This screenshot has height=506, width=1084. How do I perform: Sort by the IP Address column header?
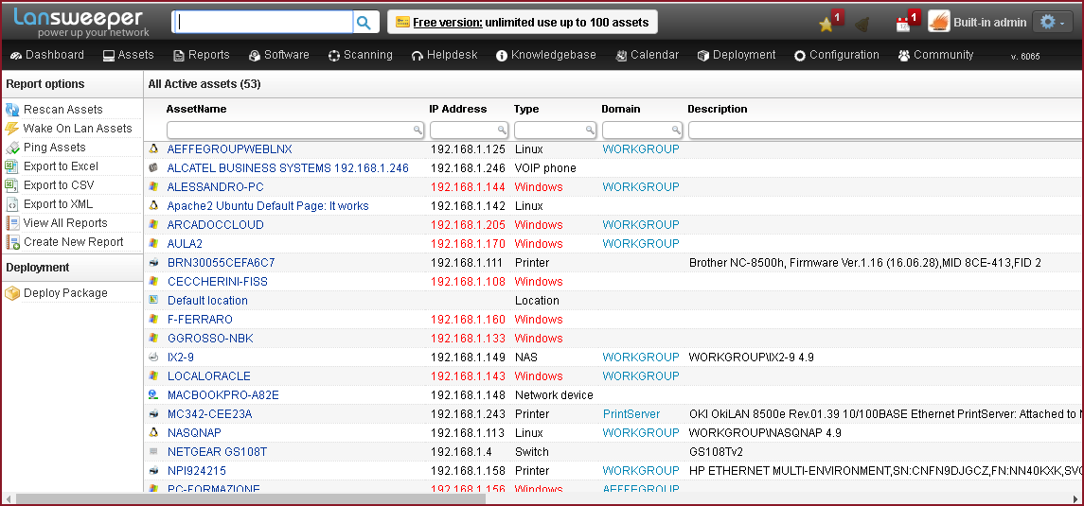pyautogui.click(x=457, y=109)
